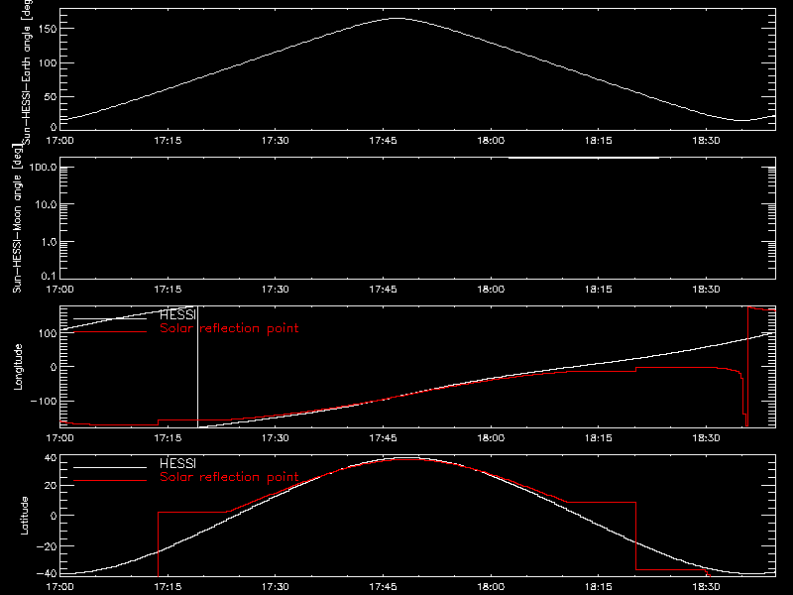The image size is (793, 595).
Task: Click 17:00 time label under Latitude plot
Action: coord(59,587)
